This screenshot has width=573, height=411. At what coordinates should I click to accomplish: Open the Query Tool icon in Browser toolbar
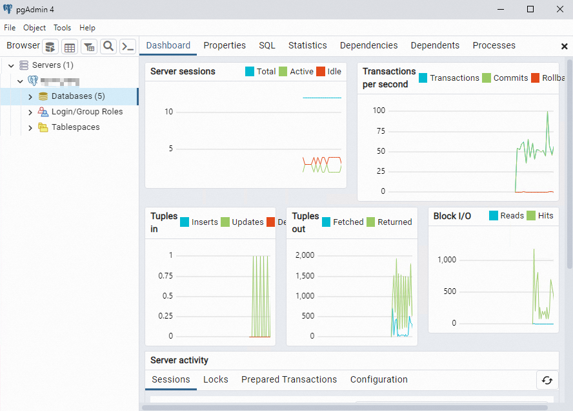point(50,47)
